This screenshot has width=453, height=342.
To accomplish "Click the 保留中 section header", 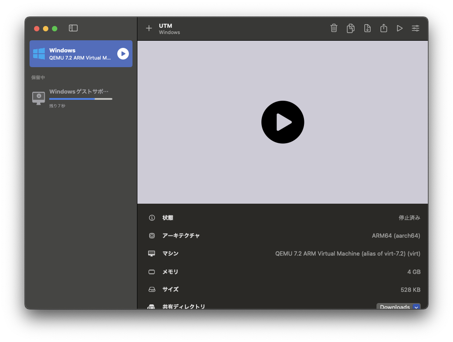I will tap(38, 77).
